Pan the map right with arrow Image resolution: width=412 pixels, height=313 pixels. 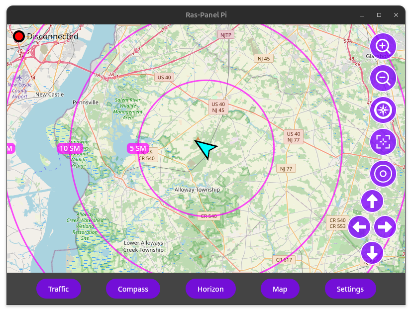385,227
